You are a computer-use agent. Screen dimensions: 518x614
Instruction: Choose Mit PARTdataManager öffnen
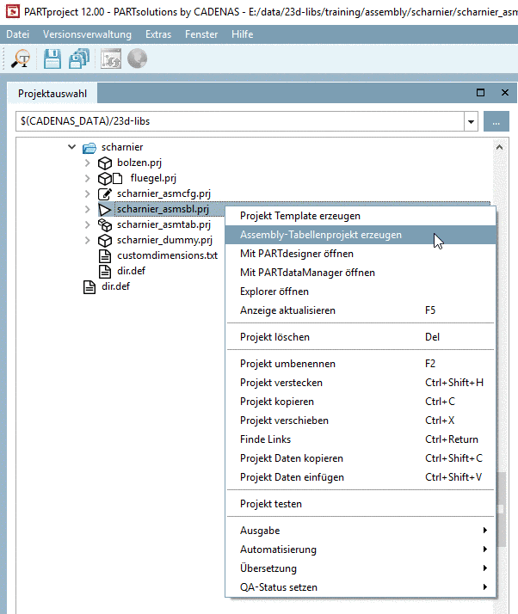(x=361, y=273)
